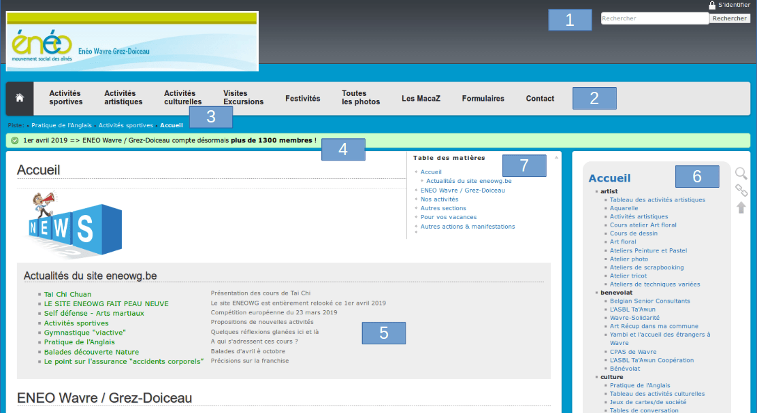Open Atelier tricot in sidebar
Screen dimensions: 757x413
pyautogui.click(x=628, y=276)
